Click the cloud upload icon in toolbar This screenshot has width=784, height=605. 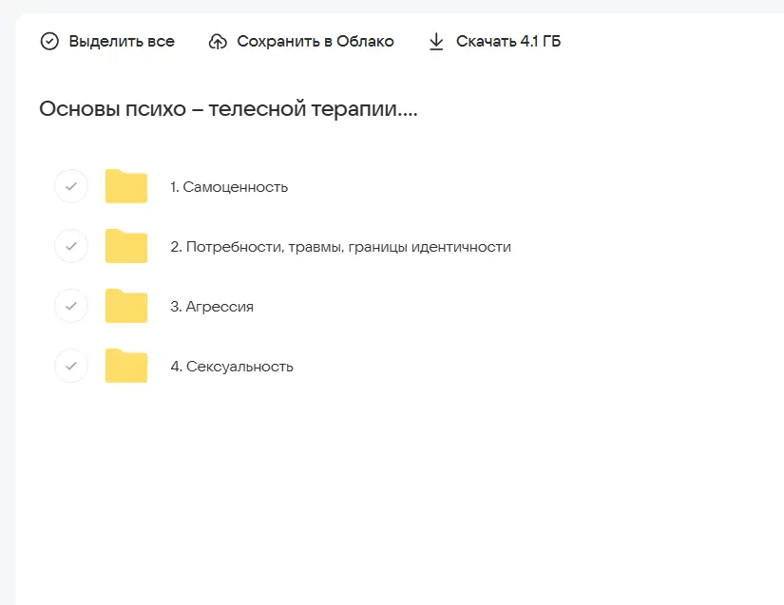218,42
